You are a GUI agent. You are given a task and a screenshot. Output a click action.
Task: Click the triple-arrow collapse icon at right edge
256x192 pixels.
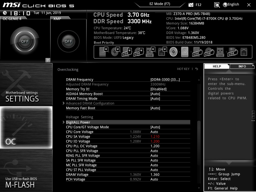[253, 121]
